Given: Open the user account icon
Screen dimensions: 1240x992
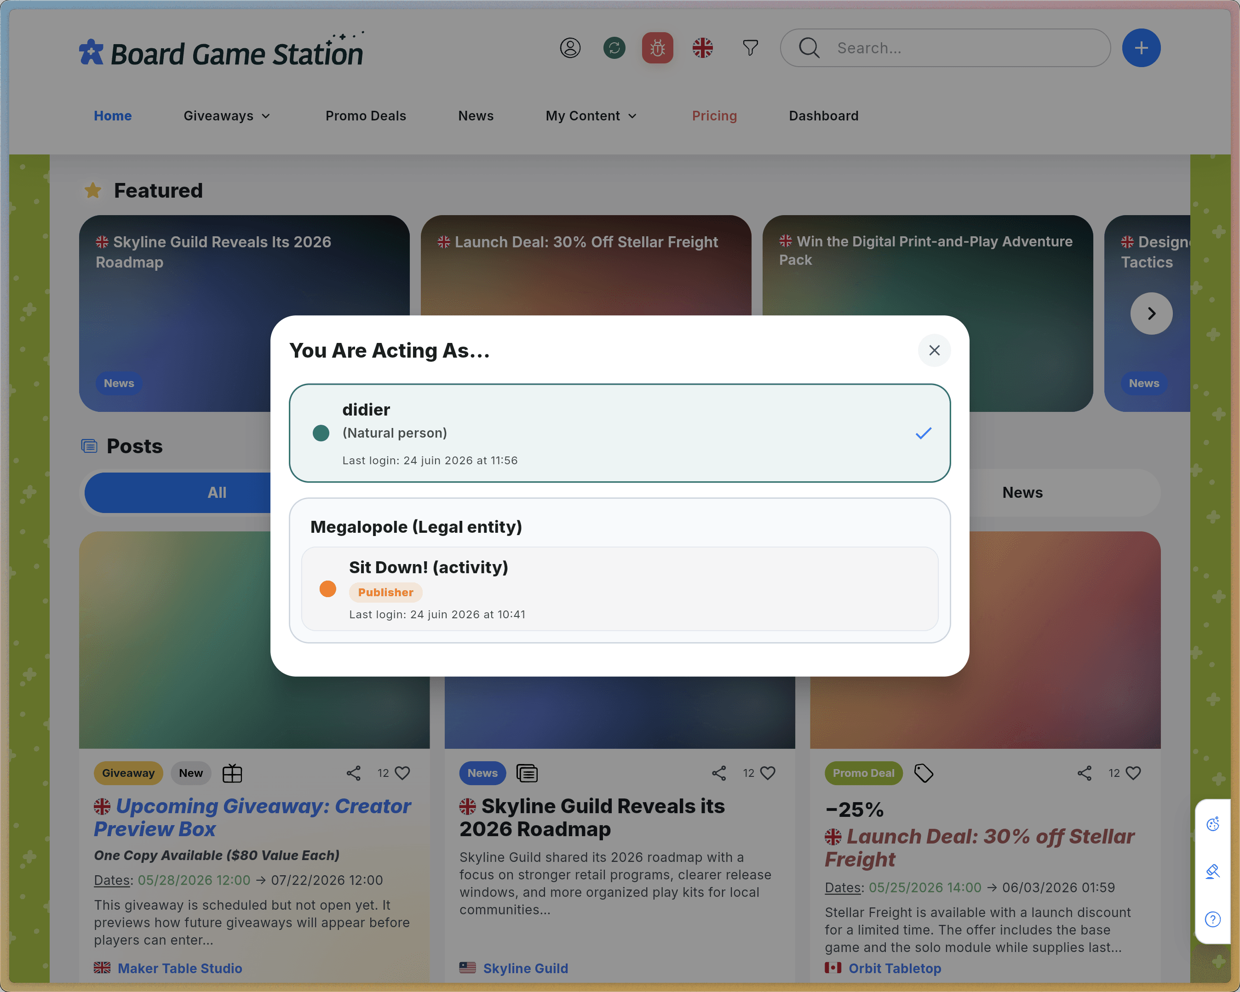Looking at the screenshot, I should [x=570, y=48].
